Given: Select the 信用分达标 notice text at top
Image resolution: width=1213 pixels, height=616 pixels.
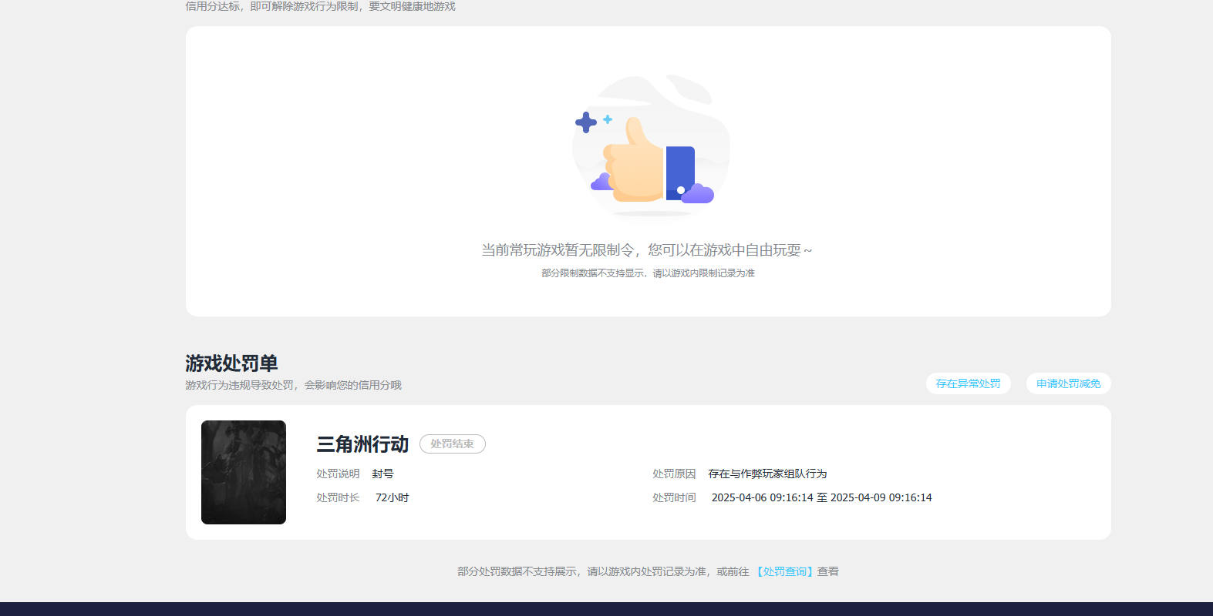Looking at the screenshot, I should (x=320, y=6).
